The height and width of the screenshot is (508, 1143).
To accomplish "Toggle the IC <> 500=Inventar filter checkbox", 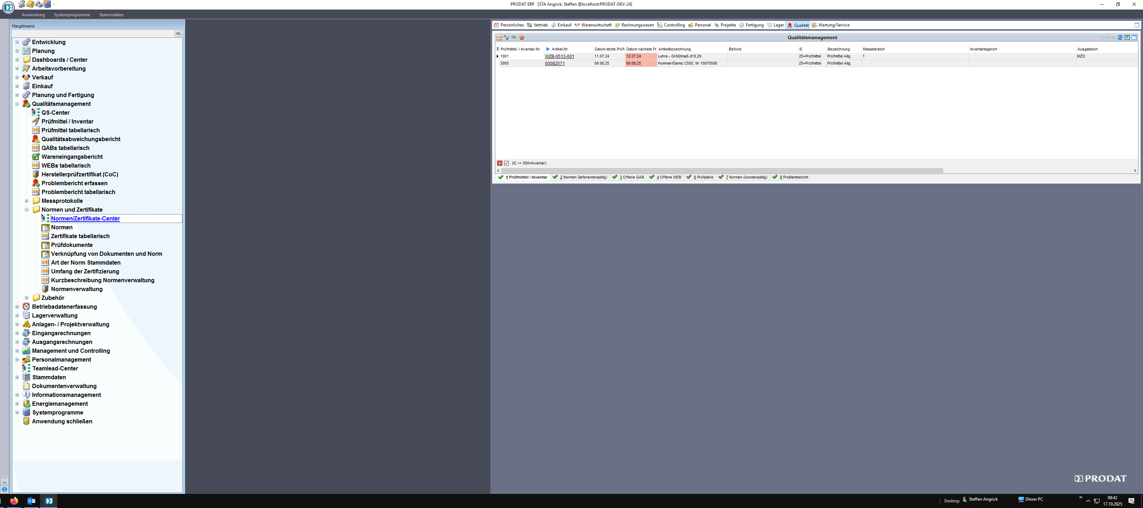I will pos(506,163).
